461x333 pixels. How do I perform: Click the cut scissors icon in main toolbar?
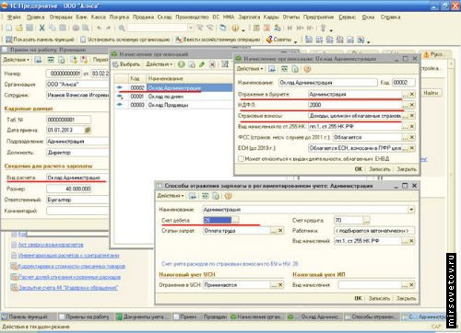tap(41, 28)
